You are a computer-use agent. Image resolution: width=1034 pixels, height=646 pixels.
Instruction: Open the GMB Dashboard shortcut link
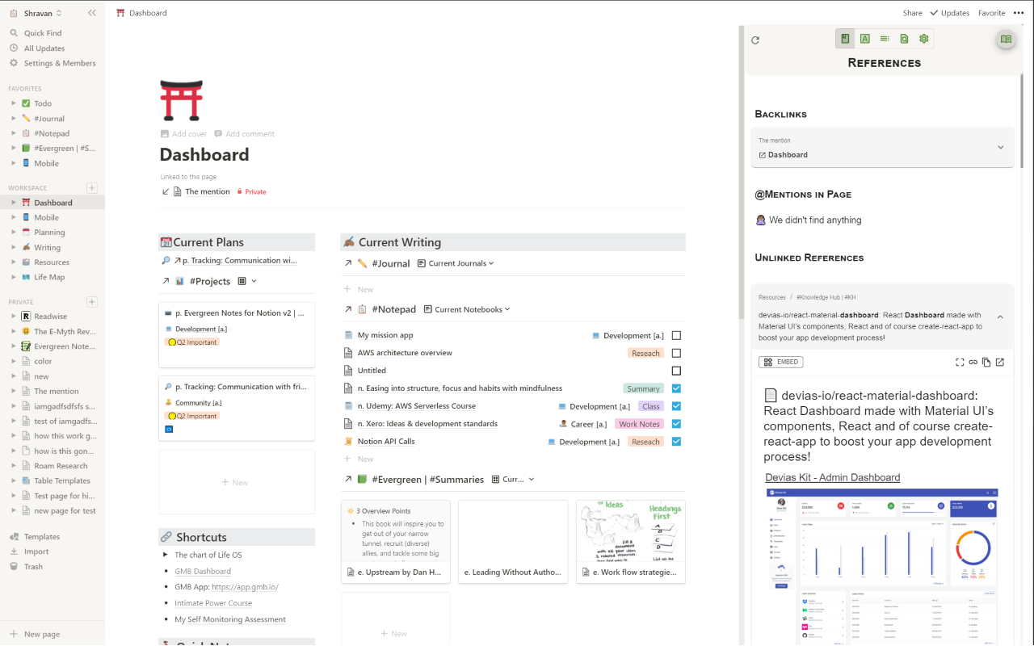203,571
